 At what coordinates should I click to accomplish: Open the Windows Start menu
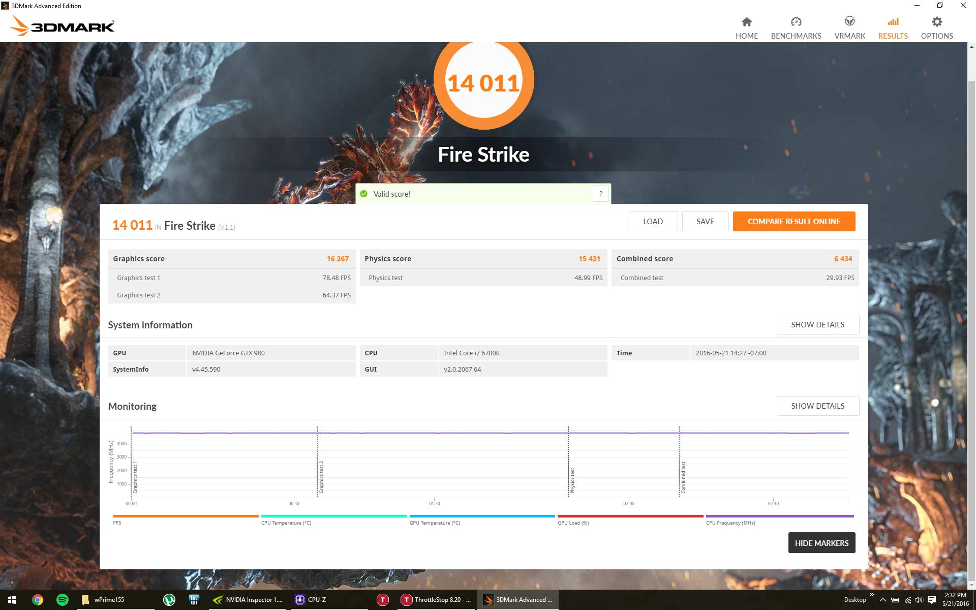pyautogui.click(x=12, y=600)
